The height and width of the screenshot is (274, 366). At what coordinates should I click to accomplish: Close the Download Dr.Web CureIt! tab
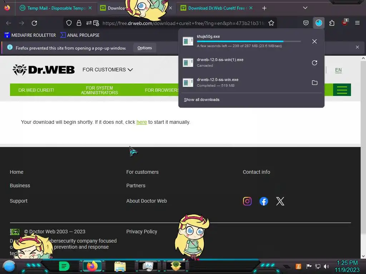[251, 8]
